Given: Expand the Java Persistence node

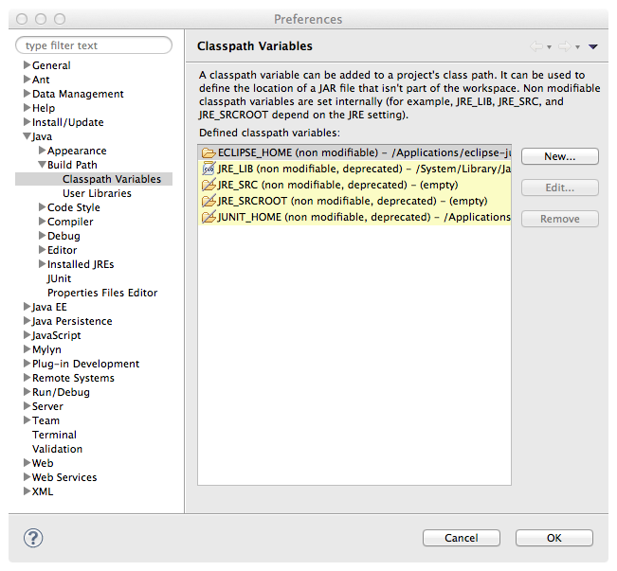Looking at the screenshot, I should [27, 320].
